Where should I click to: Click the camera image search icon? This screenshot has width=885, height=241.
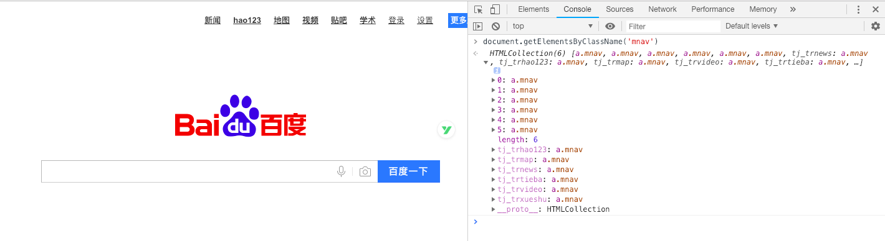click(x=365, y=171)
